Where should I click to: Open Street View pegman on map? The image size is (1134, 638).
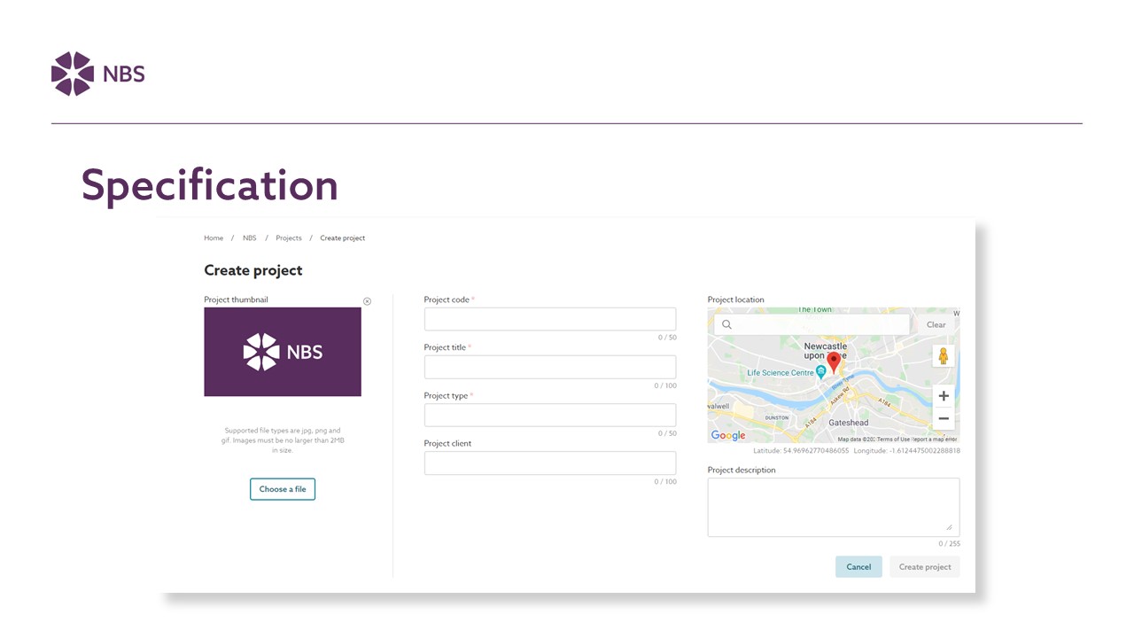point(944,356)
